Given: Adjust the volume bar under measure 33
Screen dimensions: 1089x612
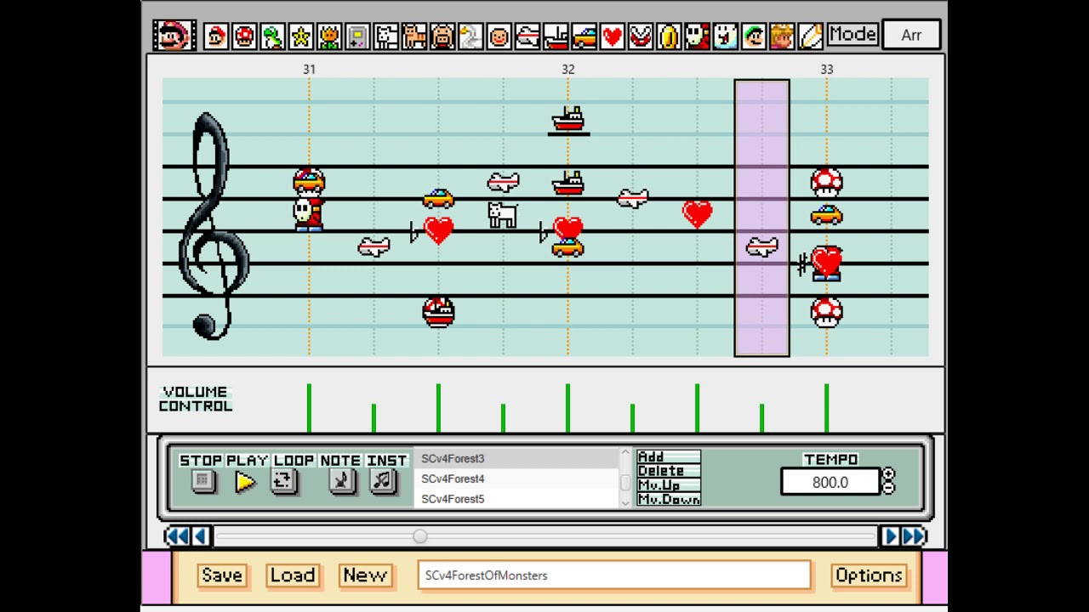Looking at the screenshot, I should [826, 408].
